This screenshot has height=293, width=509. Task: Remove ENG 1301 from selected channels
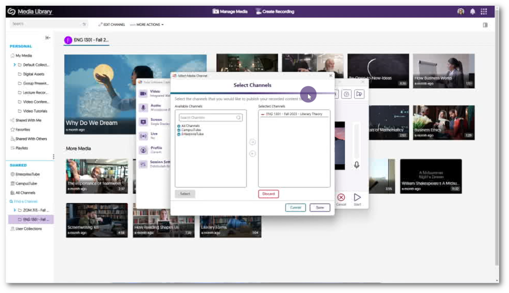coord(263,114)
